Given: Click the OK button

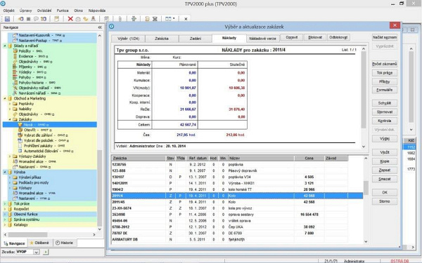Looking at the screenshot, I should [x=385, y=192].
